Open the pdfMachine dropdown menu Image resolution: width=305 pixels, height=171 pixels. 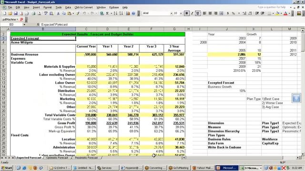tap(10, 19)
